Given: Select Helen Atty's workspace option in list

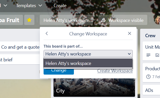Looking at the screenshot, I should coord(88,63).
